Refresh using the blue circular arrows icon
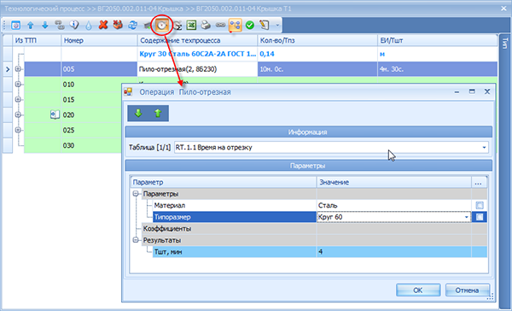 coord(132,25)
